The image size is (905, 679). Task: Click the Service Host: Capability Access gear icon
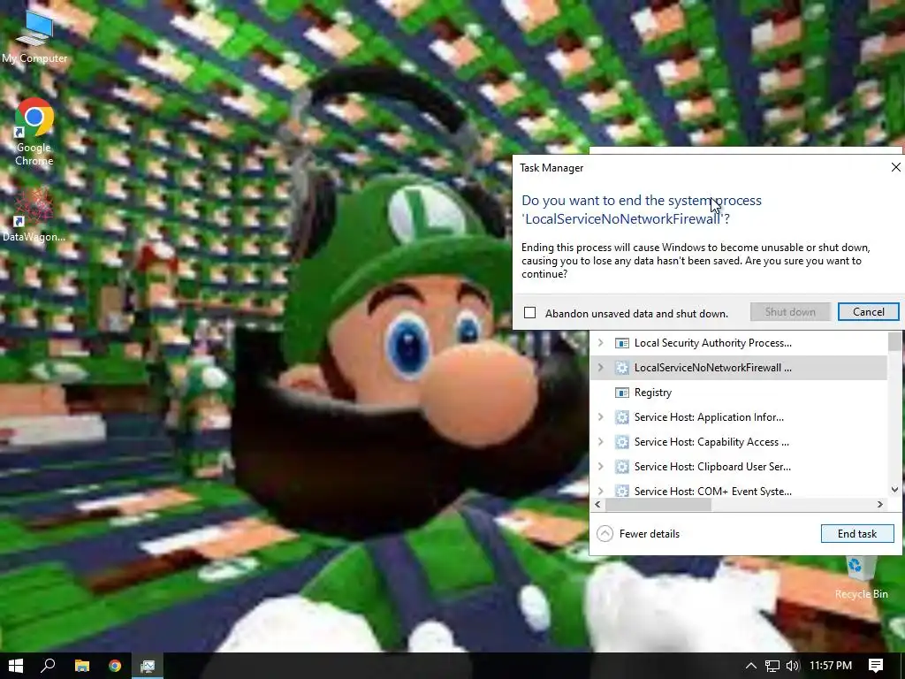[x=621, y=442]
